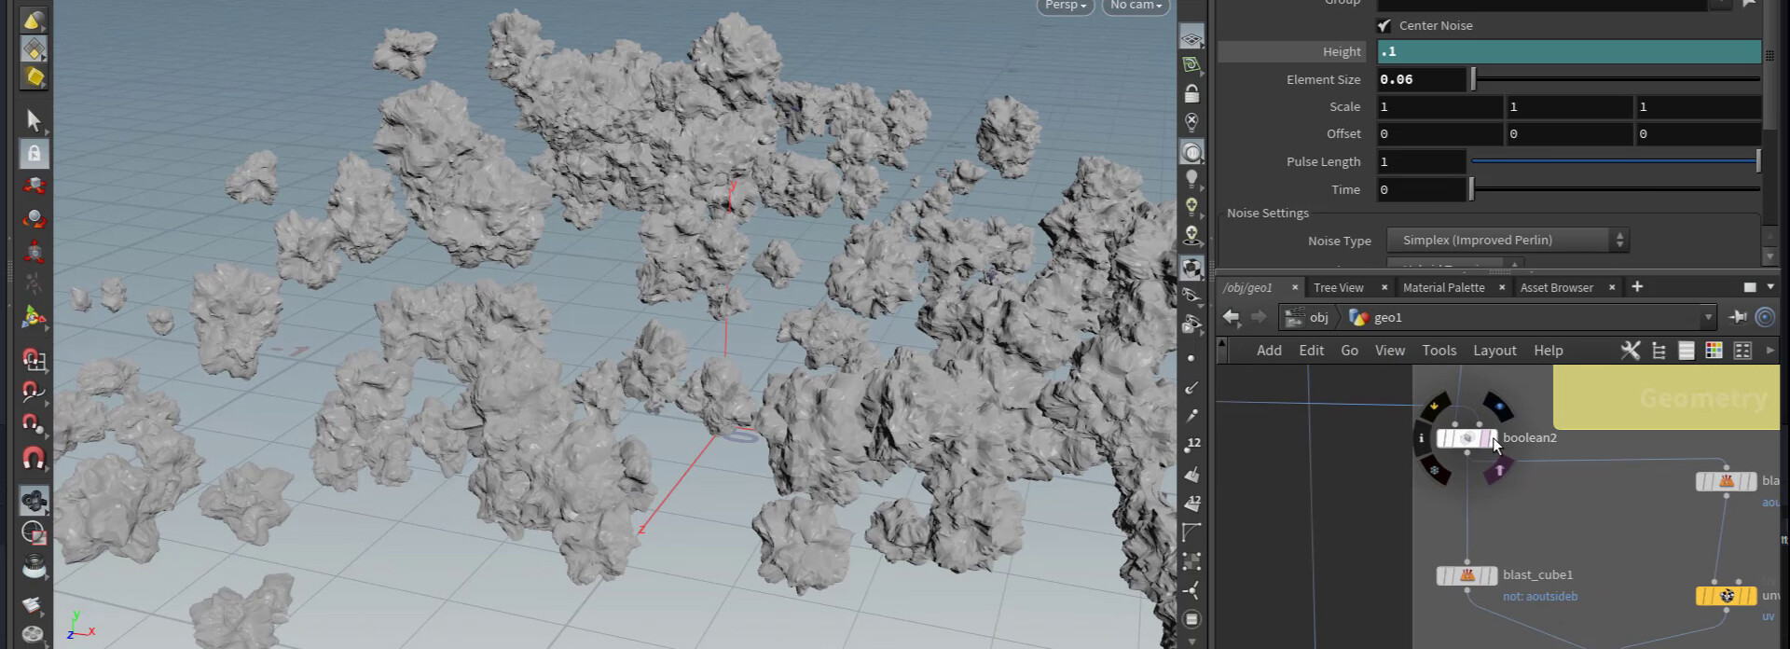Open the Noise Type dropdown

(1508, 241)
